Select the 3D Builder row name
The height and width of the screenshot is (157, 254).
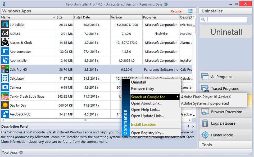coord(17,25)
